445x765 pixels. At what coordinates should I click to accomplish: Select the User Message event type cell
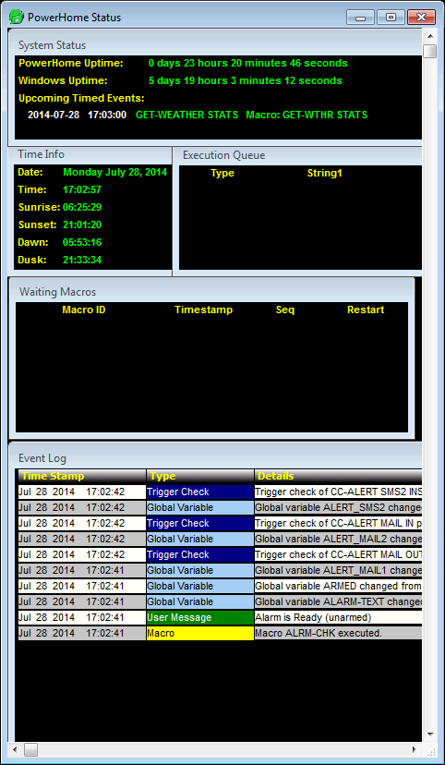[x=200, y=618]
